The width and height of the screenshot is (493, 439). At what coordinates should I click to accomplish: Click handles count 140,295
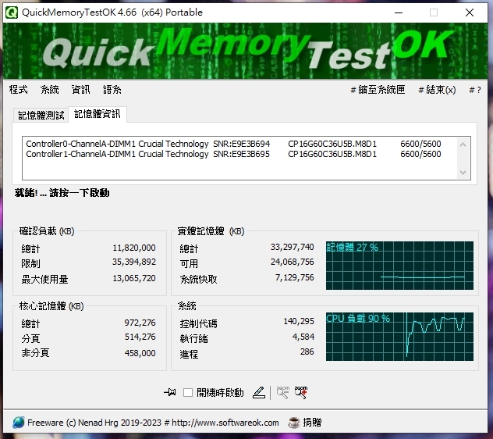(299, 321)
